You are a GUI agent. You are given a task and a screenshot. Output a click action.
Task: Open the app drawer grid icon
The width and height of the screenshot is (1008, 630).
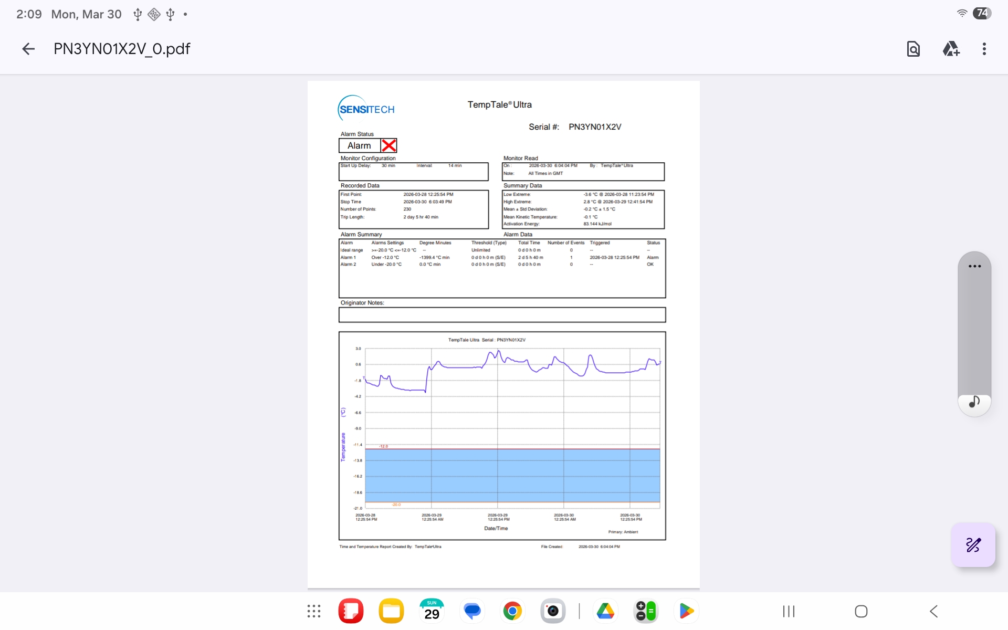pos(314,611)
